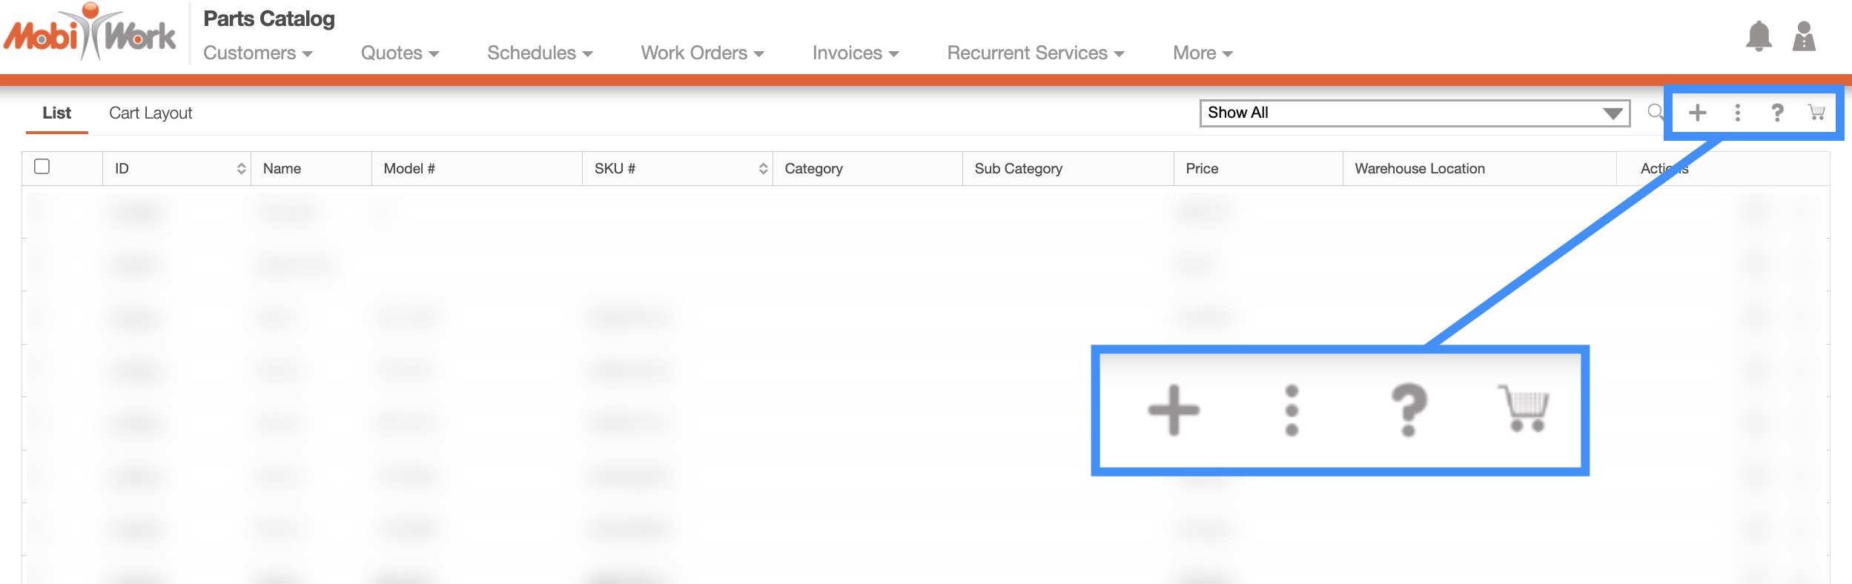
Task: Open the Invoices menu
Action: coord(855,53)
